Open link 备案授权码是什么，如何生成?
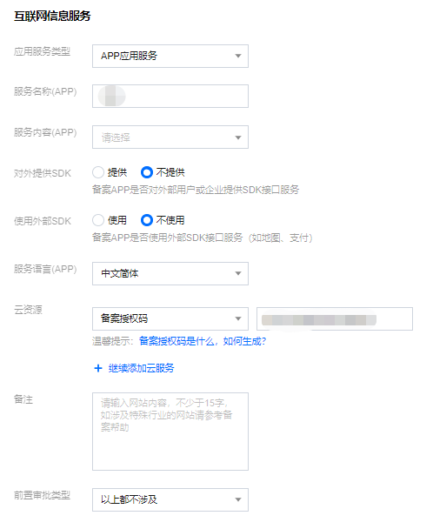This screenshot has height=529, width=433. point(203,341)
